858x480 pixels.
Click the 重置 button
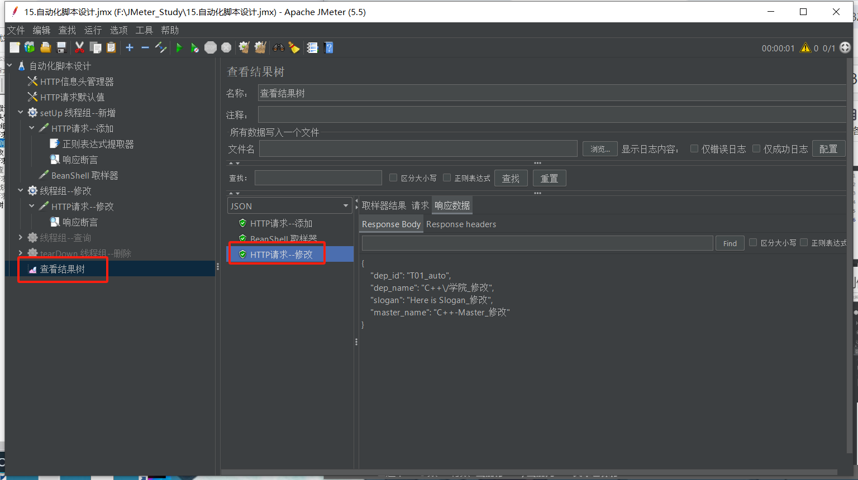point(549,178)
